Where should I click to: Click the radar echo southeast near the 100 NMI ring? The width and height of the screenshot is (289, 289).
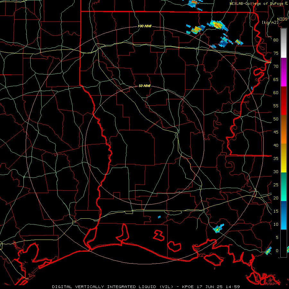pos(218,229)
